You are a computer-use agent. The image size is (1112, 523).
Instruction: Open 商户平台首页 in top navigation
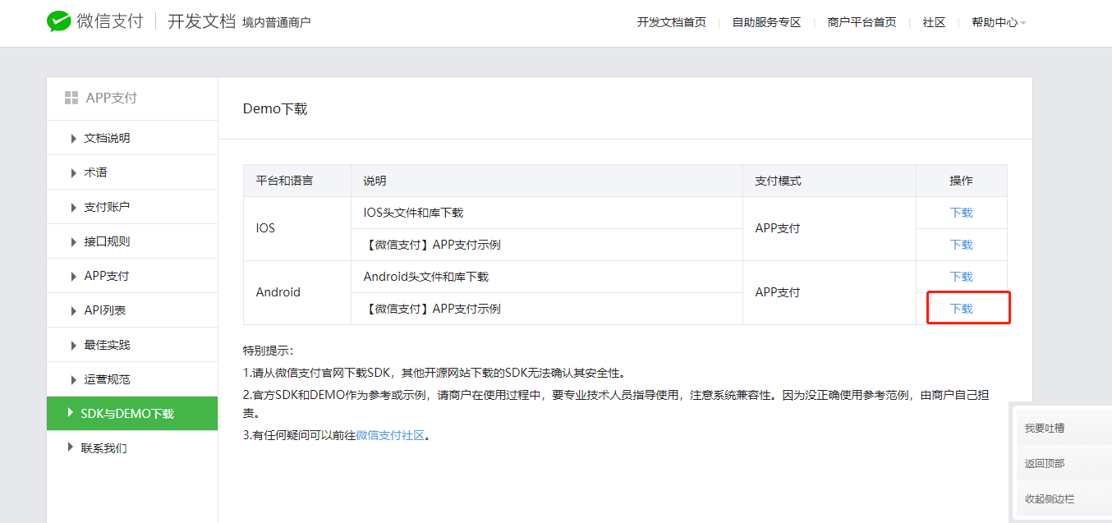coord(862,23)
